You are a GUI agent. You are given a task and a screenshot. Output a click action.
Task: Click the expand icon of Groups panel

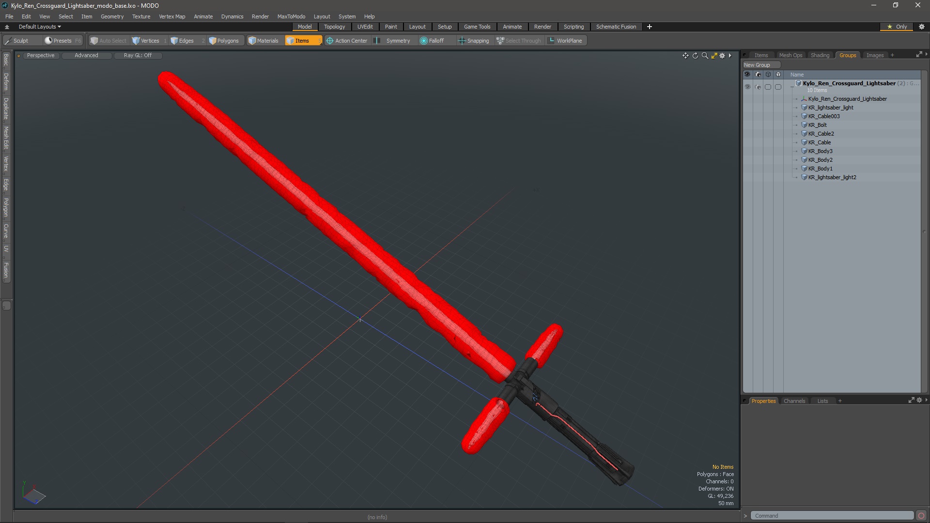point(919,55)
